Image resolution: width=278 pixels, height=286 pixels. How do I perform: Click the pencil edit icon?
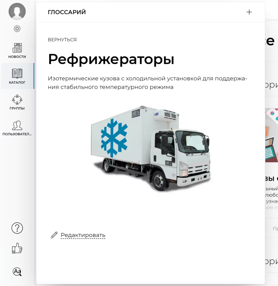(x=54, y=235)
